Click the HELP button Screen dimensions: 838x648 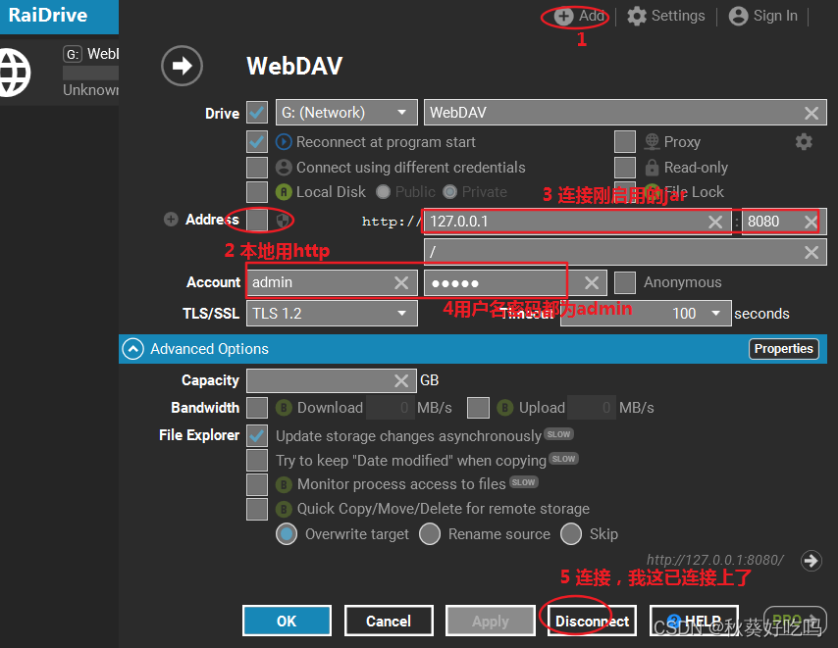[694, 621]
